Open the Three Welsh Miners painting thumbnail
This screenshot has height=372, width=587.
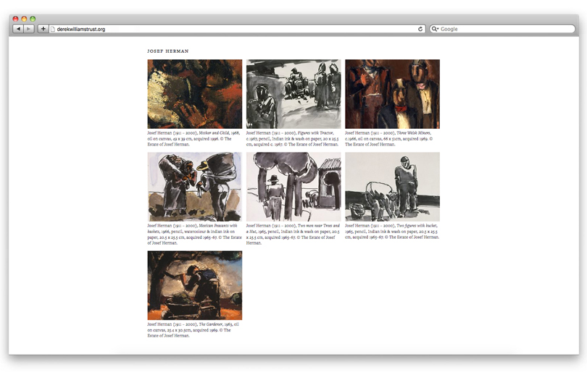click(392, 94)
